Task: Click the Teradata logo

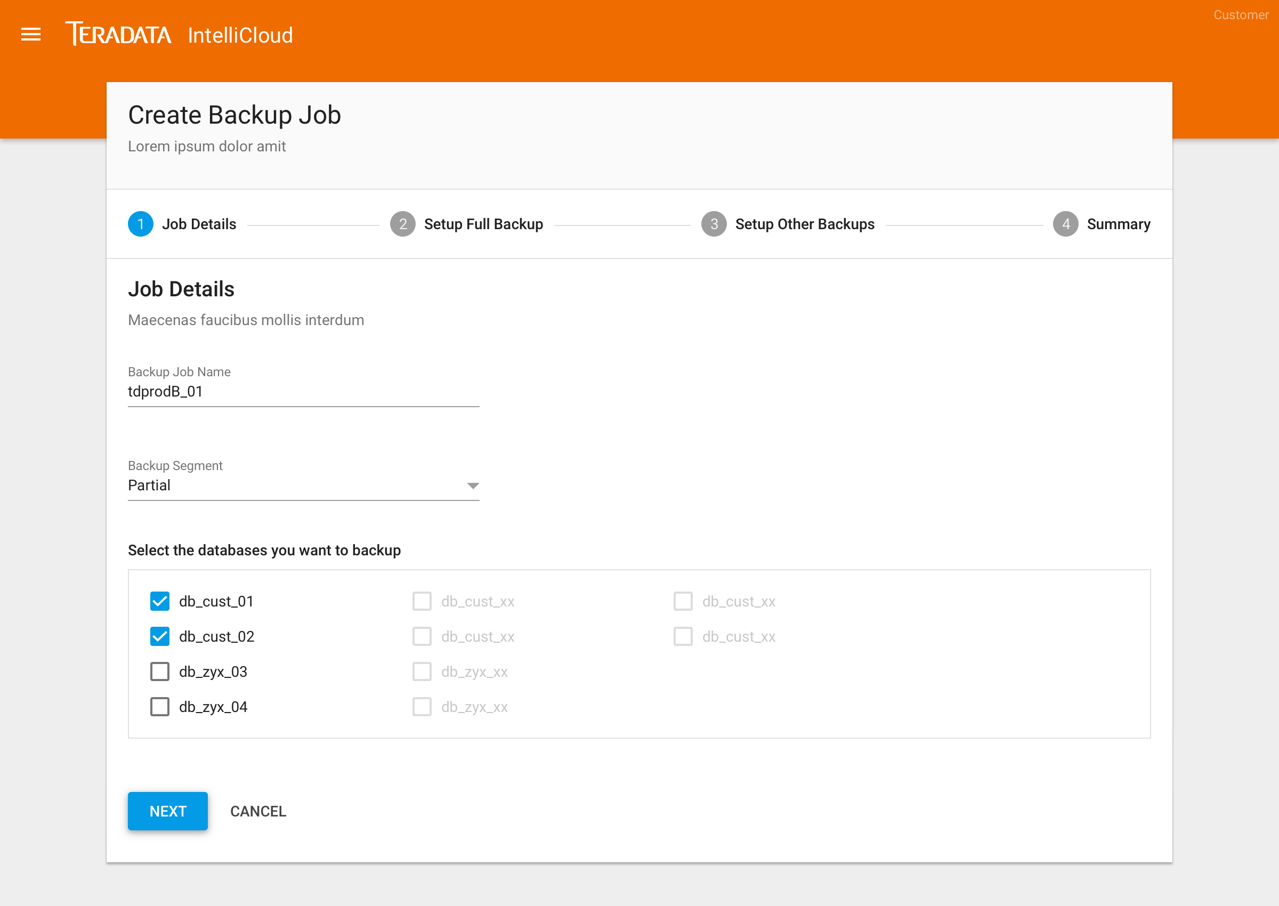Action: tap(118, 34)
